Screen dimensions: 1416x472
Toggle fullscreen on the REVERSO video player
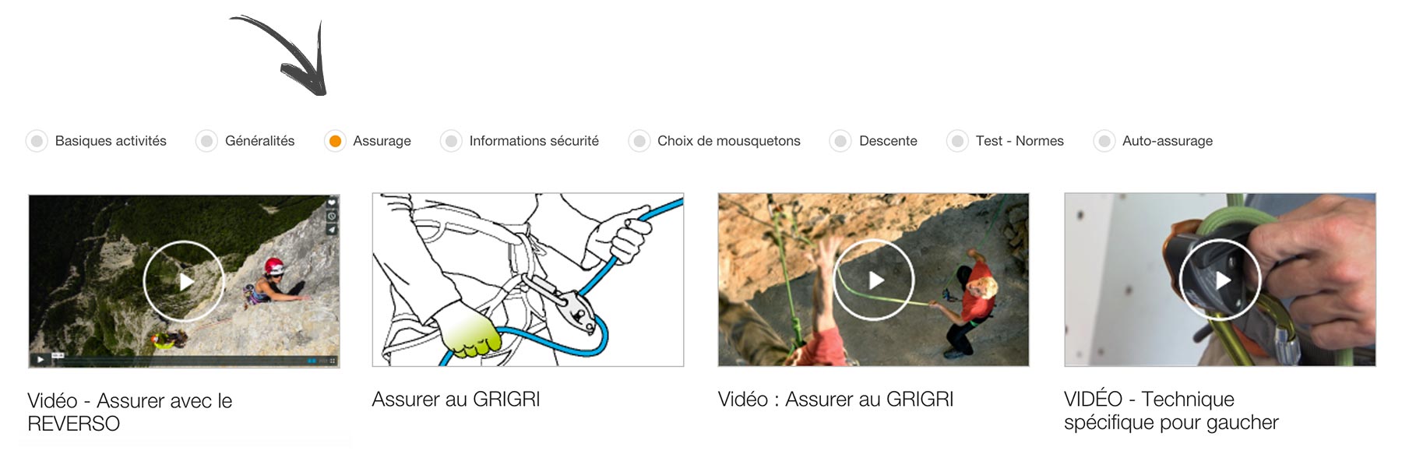click(333, 361)
